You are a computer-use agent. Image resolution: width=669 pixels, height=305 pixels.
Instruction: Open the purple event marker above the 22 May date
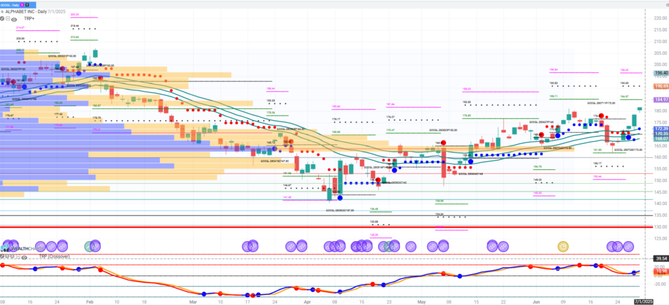(x=504, y=246)
